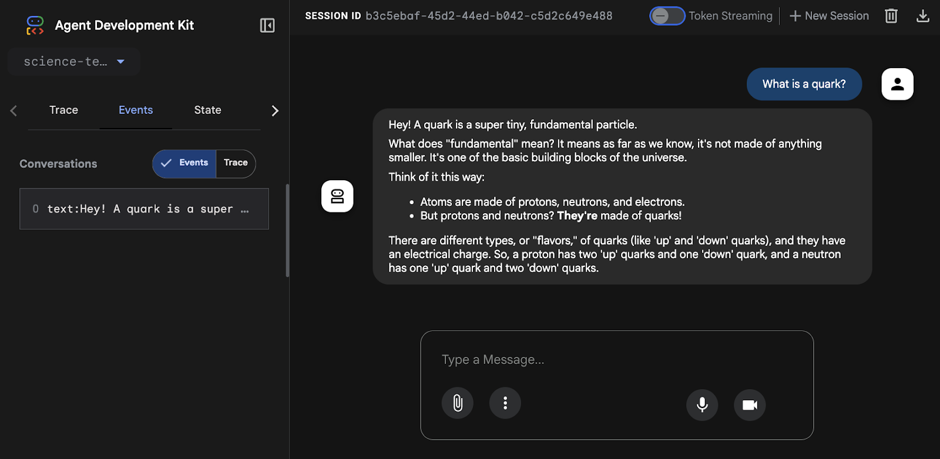Open the science-te… agent dropdown

[x=74, y=62]
